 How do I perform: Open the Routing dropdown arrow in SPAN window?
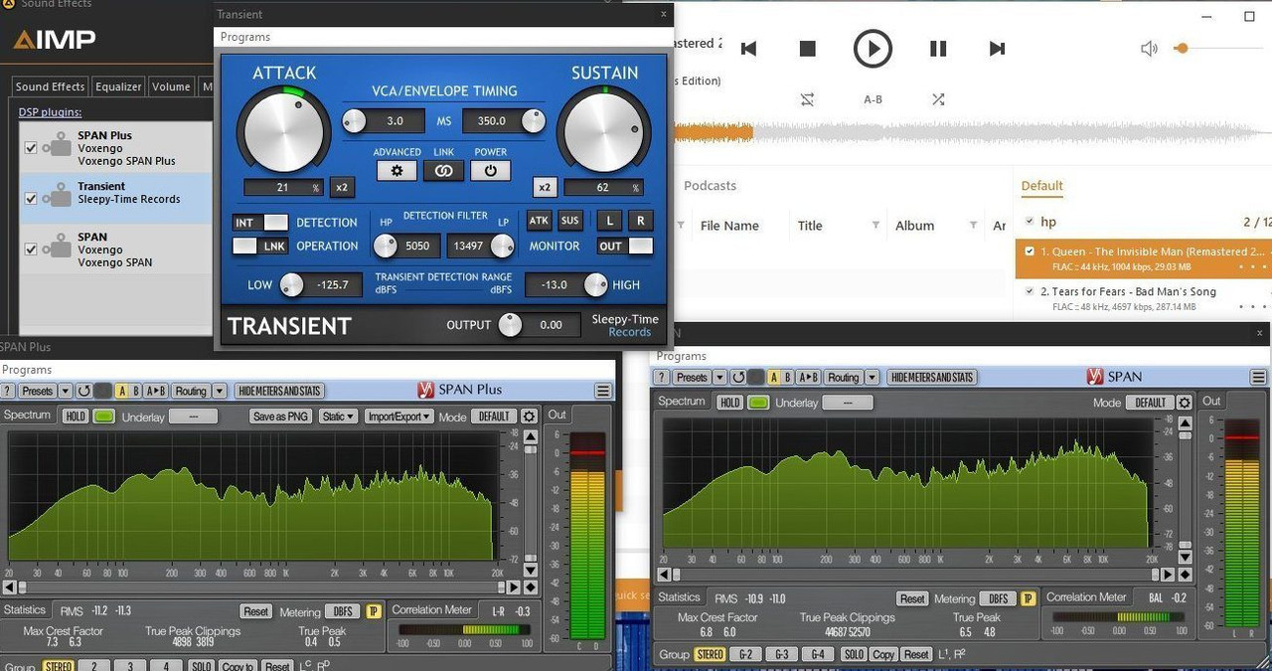coord(872,378)
